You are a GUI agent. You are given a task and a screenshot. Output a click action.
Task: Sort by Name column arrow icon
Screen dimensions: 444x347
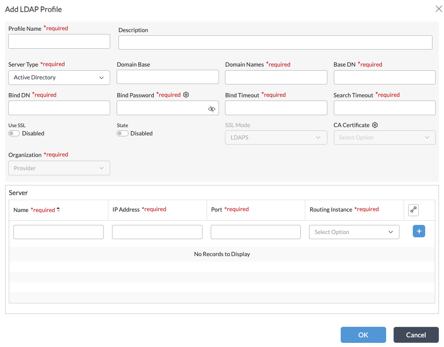pyautogui.click(x=58, y=210)
